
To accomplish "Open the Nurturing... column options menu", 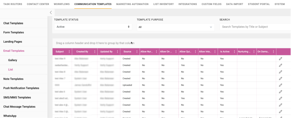I will click(x=254, y=52).
